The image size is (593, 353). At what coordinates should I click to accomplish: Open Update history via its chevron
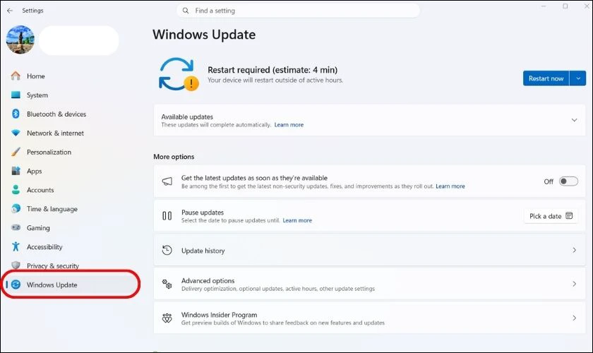[574, 250]
